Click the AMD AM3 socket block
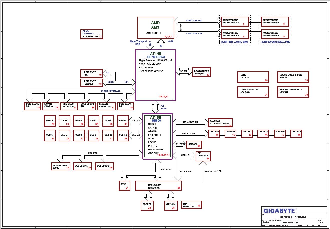330x229 pixels. [155, 28]
